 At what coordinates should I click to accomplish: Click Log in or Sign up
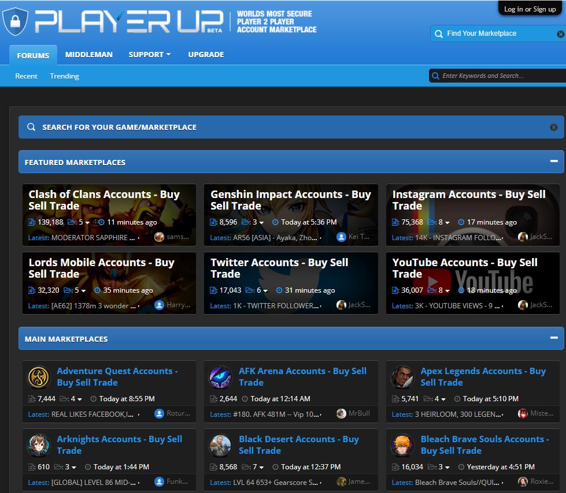click(x=530, y=9)
